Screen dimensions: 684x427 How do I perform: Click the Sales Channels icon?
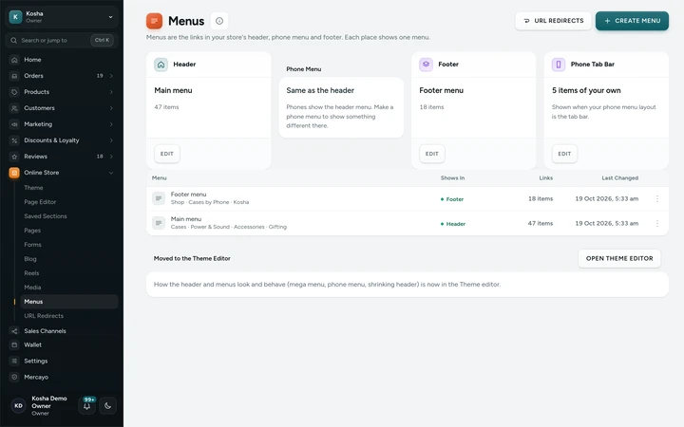14,331
